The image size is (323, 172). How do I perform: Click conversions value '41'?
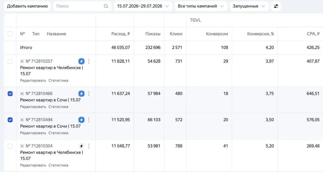click(x=226, y=146)
